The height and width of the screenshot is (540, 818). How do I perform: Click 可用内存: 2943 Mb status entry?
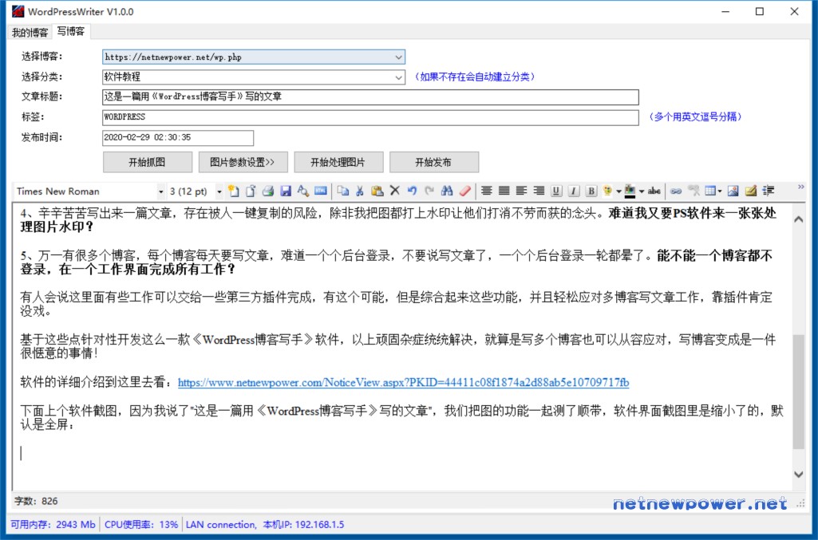tap(53, 524)
